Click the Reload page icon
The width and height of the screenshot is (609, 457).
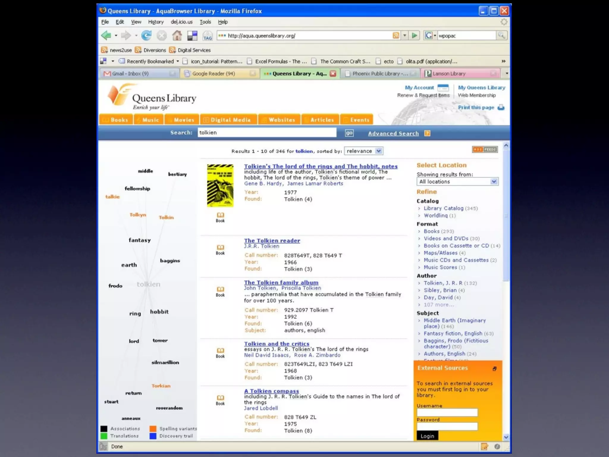146,36
